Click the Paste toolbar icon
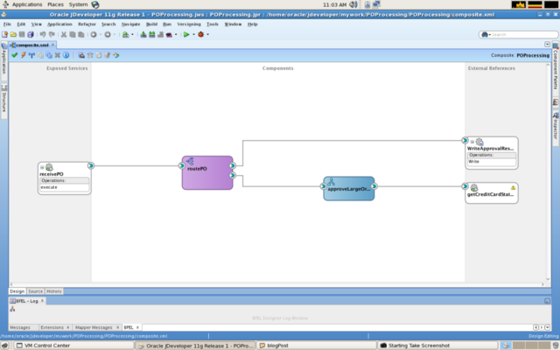The height and width of the screenshot is (350, 560). pos(81,35)
